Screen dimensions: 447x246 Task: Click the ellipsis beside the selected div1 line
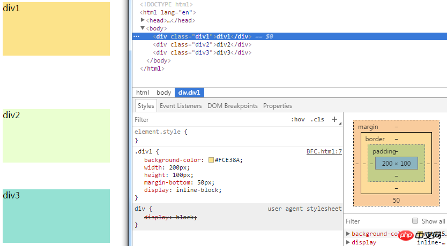(136, 36)
